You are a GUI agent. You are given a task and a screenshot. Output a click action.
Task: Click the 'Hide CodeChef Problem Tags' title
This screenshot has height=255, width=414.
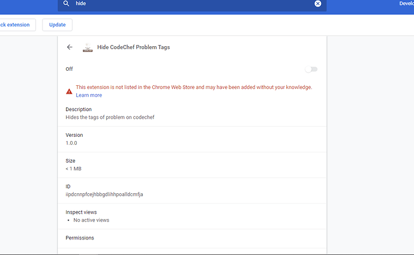tap(134, 47)
